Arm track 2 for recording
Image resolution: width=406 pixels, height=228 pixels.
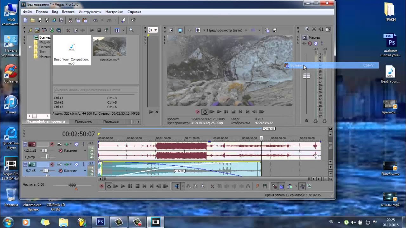[x=52, y=144]
